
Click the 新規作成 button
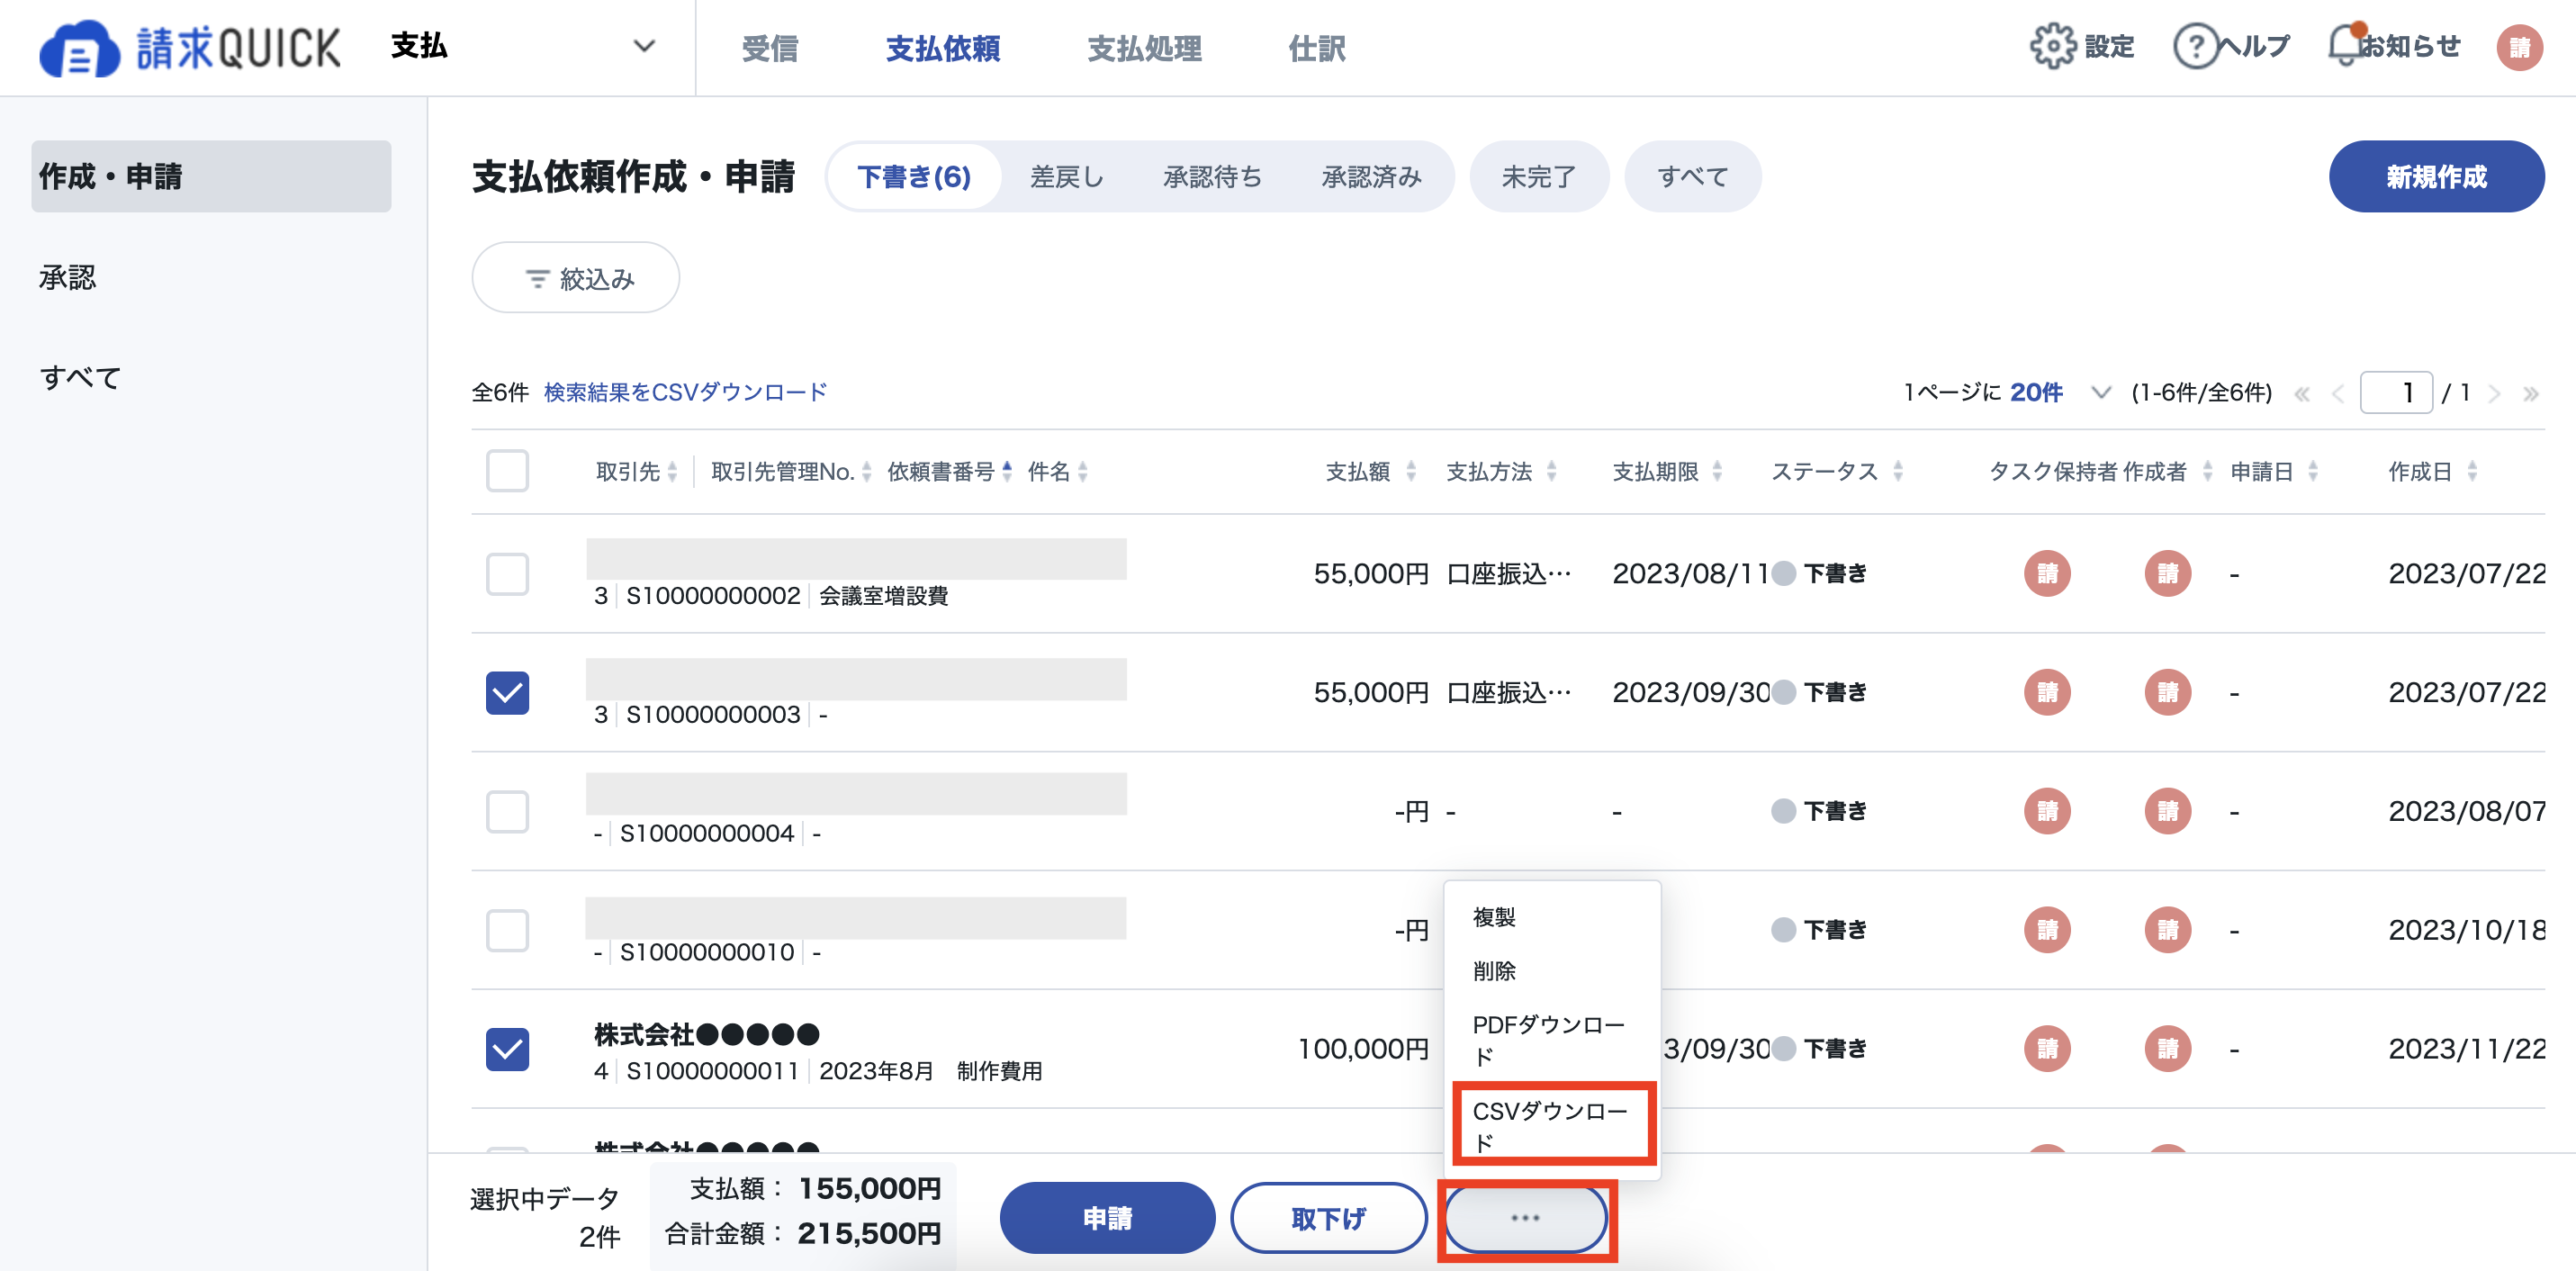[2436, 176]
